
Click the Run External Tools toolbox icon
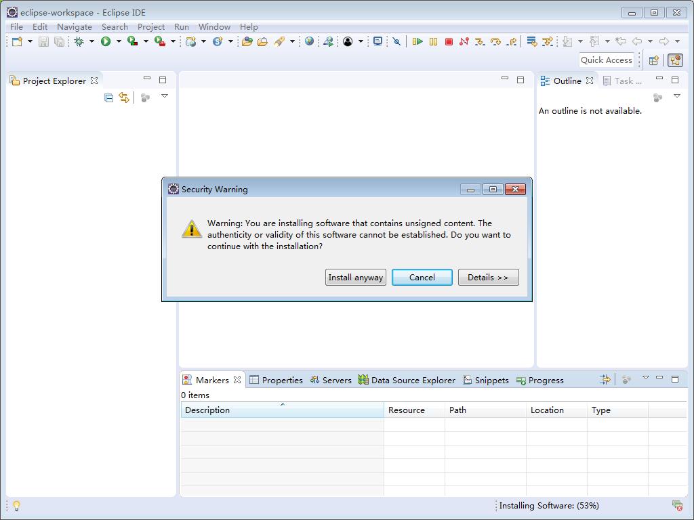coord(160,41)
